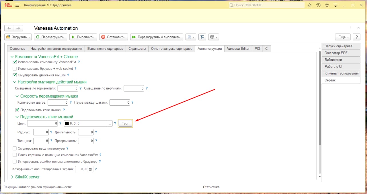Open the form kebab menu
The width and height of the screenshot is (367, 194).
(351, 28)
